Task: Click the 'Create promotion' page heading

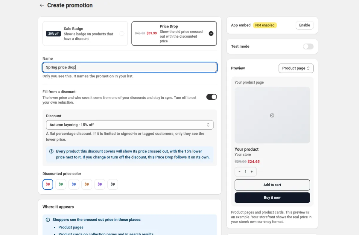Action: (x=70, y=5)
